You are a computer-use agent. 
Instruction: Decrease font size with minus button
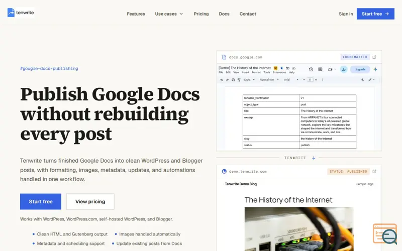(304, 80)
